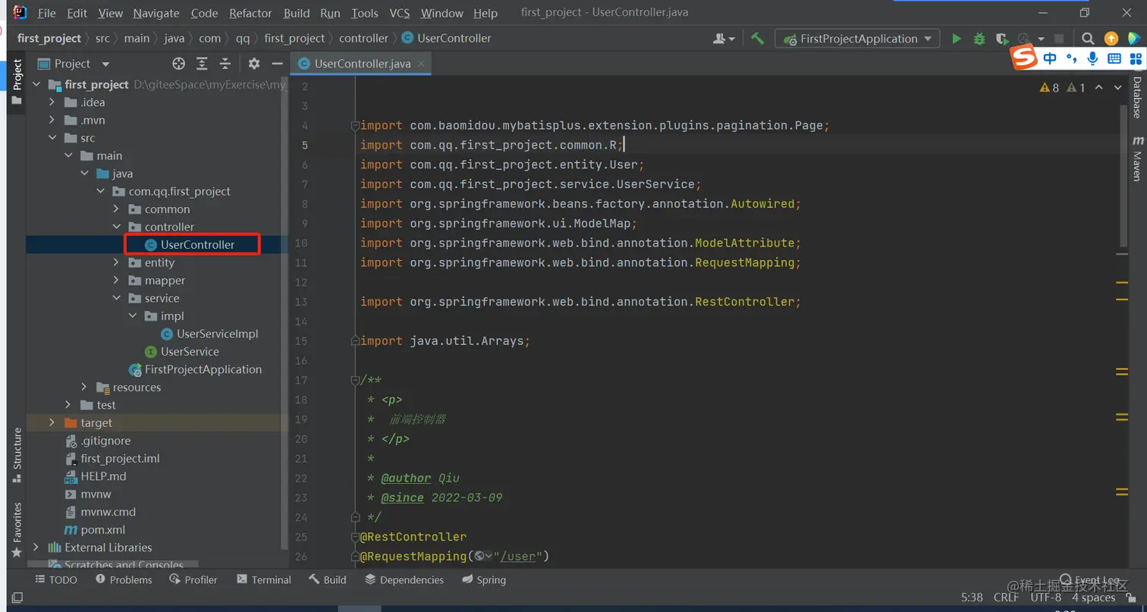Open the Navigate menu

[156, 13]
